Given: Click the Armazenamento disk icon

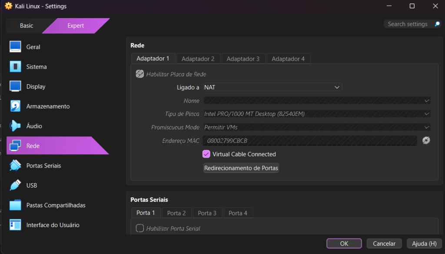Looking at the screenshot, I should pyautogui.click(x=15, y=106).
